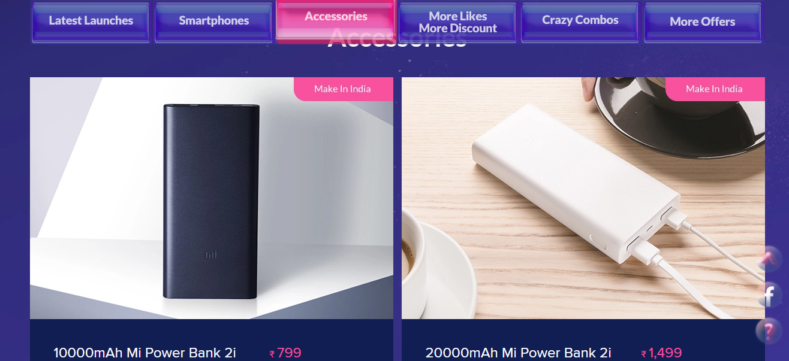Open More Likes More Discount tab
This screenshot has height=361, width=789.
[x=457, y=22]
